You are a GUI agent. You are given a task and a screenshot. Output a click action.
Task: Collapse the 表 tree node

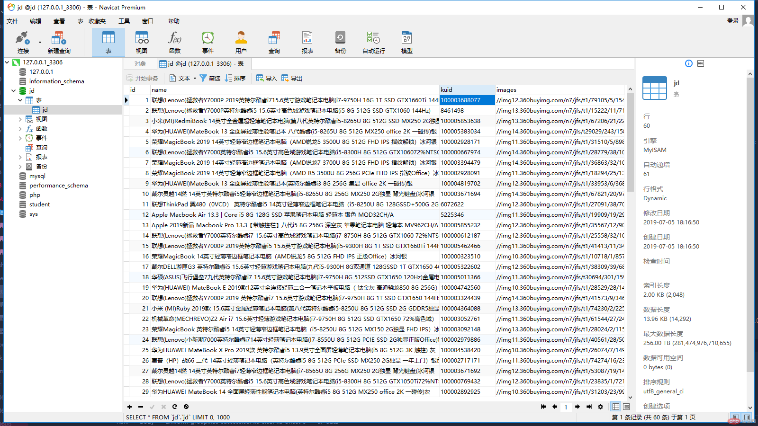(x=20, y=100)
